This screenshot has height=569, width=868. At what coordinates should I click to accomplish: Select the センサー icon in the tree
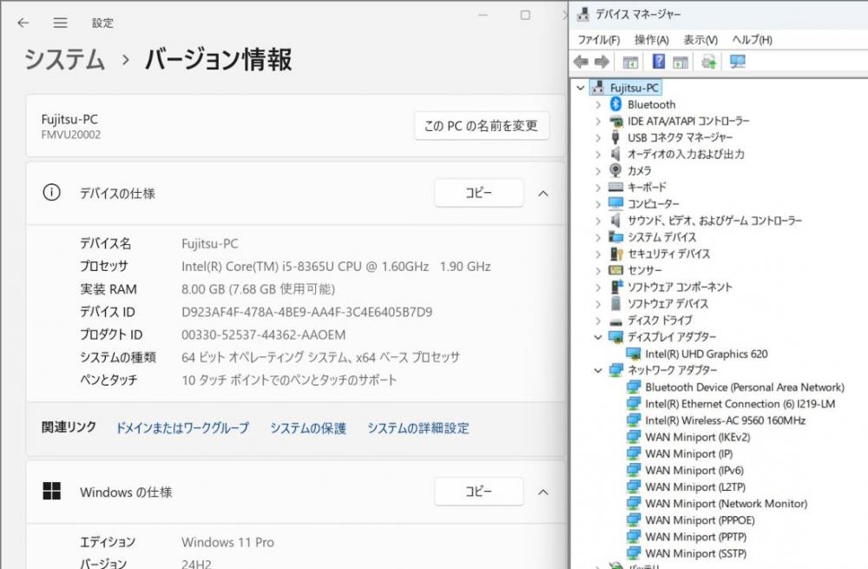(615, 270)
